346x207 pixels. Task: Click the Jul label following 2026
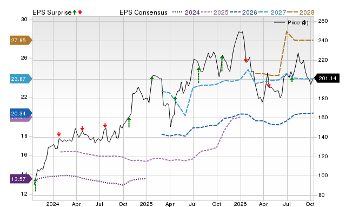pyautogui.click(x=287, y=204)
